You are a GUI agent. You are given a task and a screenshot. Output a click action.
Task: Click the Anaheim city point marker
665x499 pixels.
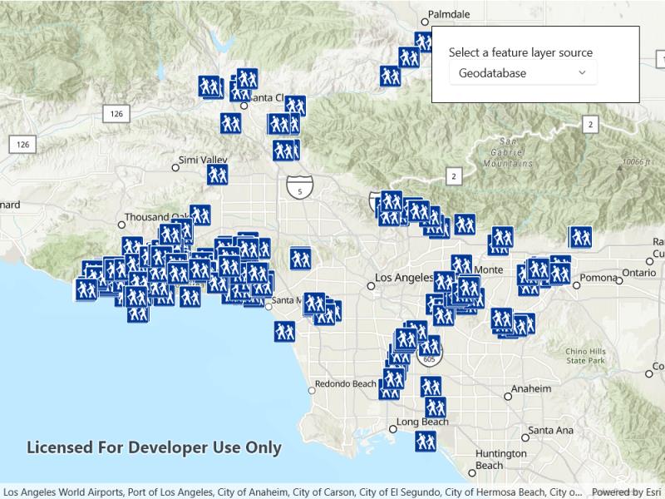pos(508,397)
